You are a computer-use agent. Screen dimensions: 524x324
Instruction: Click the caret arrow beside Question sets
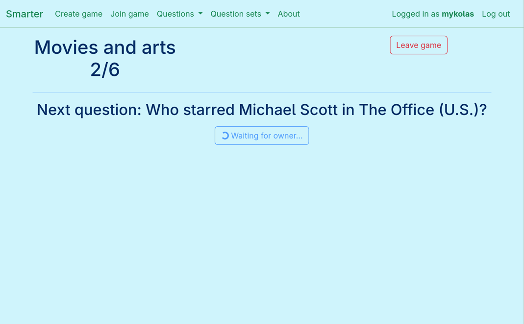268,14
